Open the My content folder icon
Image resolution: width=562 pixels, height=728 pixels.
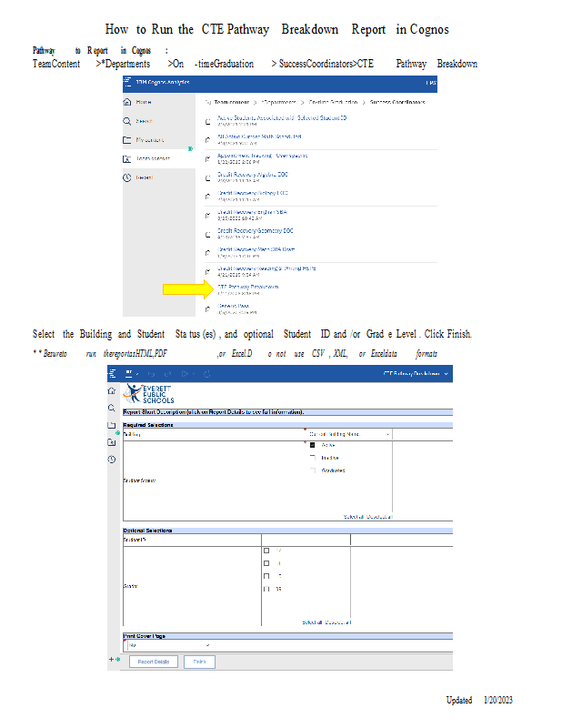tap(127, 140)
